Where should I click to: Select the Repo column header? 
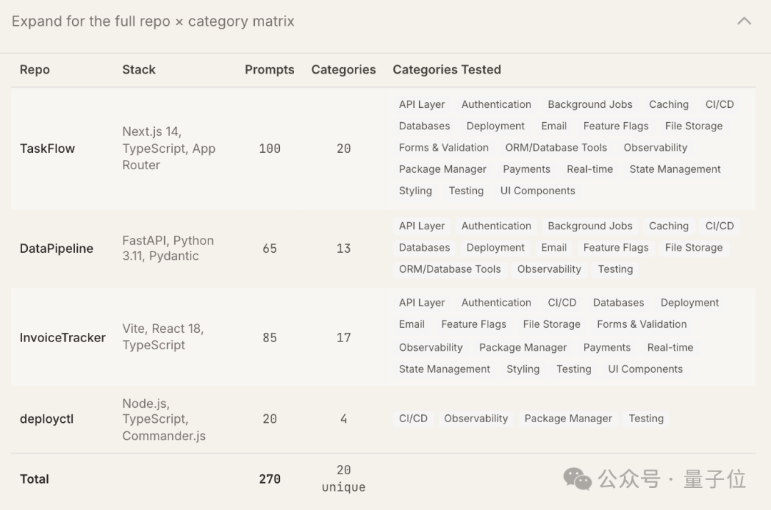34,69
